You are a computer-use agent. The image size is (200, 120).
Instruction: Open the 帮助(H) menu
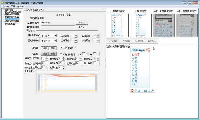coord(21,6)
